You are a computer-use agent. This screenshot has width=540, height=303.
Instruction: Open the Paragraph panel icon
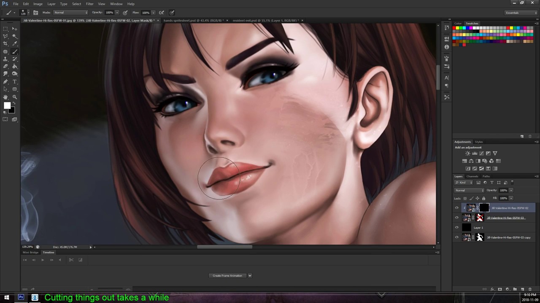[x=447, y=85]
